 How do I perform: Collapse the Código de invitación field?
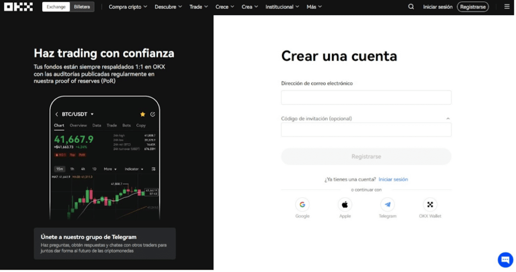(448, 118)
